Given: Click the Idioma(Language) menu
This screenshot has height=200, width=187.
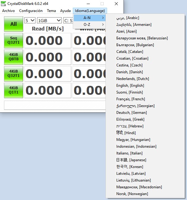Looking at the screenshot, I should 90,11.
